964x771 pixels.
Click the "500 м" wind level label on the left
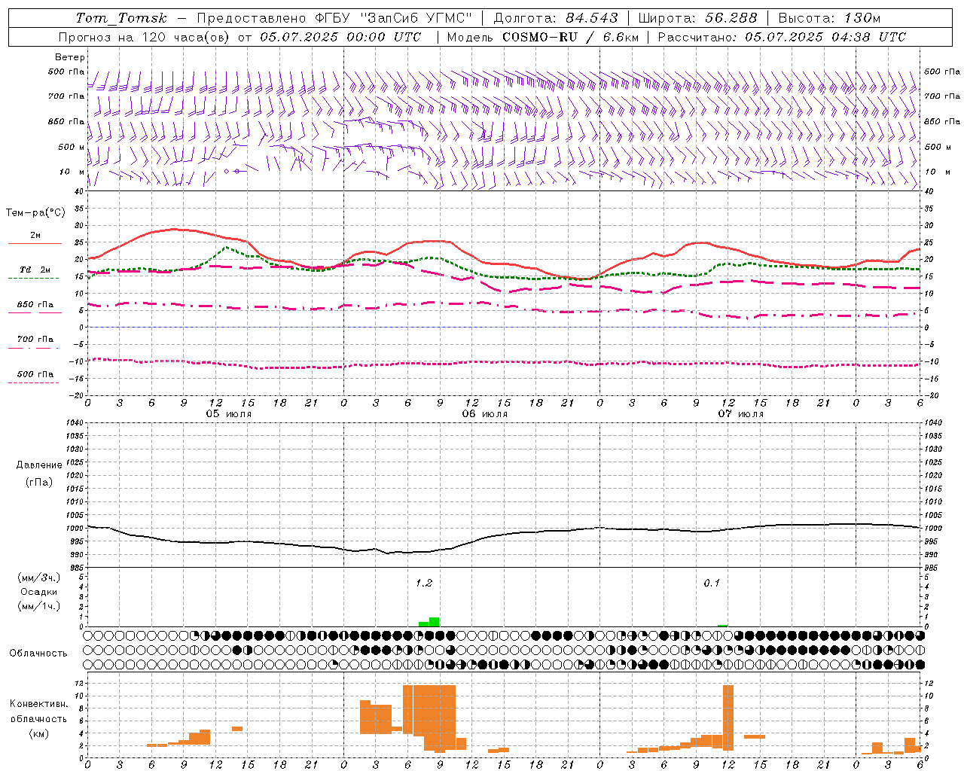(x=72, y=147)
